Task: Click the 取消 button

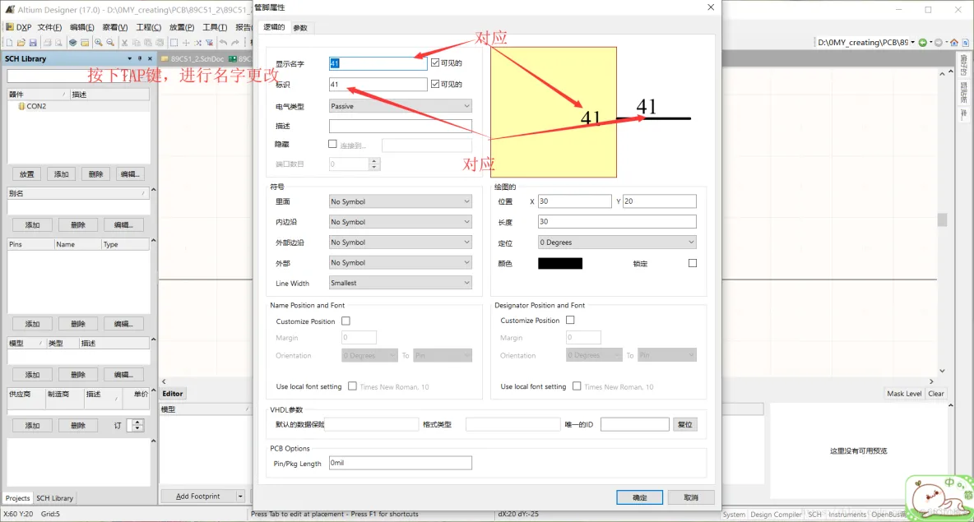Action: tap(691, 497)
